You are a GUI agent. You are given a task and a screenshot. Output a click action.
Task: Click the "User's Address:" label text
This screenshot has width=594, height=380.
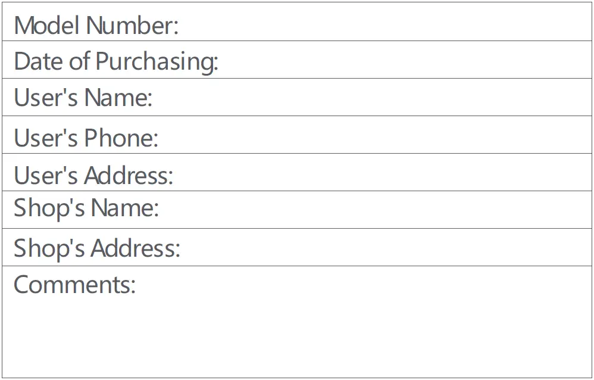93,175
